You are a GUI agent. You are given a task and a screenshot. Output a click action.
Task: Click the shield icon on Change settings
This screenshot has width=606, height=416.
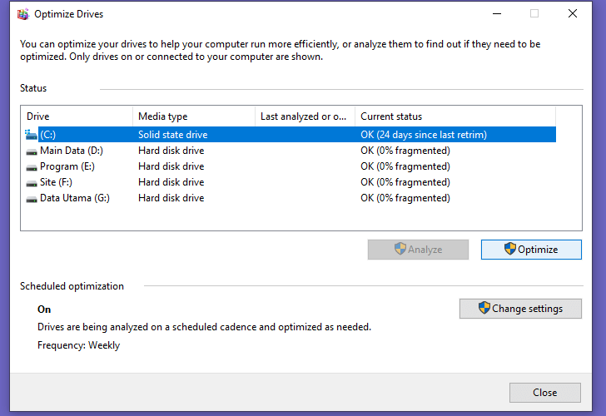pos(484,308)
